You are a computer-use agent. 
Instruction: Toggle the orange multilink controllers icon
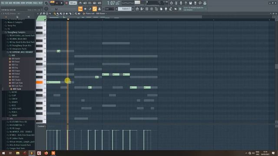coord(95,9)
